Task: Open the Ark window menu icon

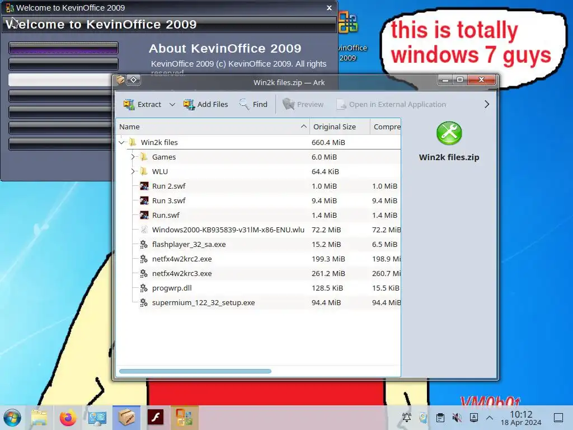Action: pyautogui.click(x=120, y=80)
